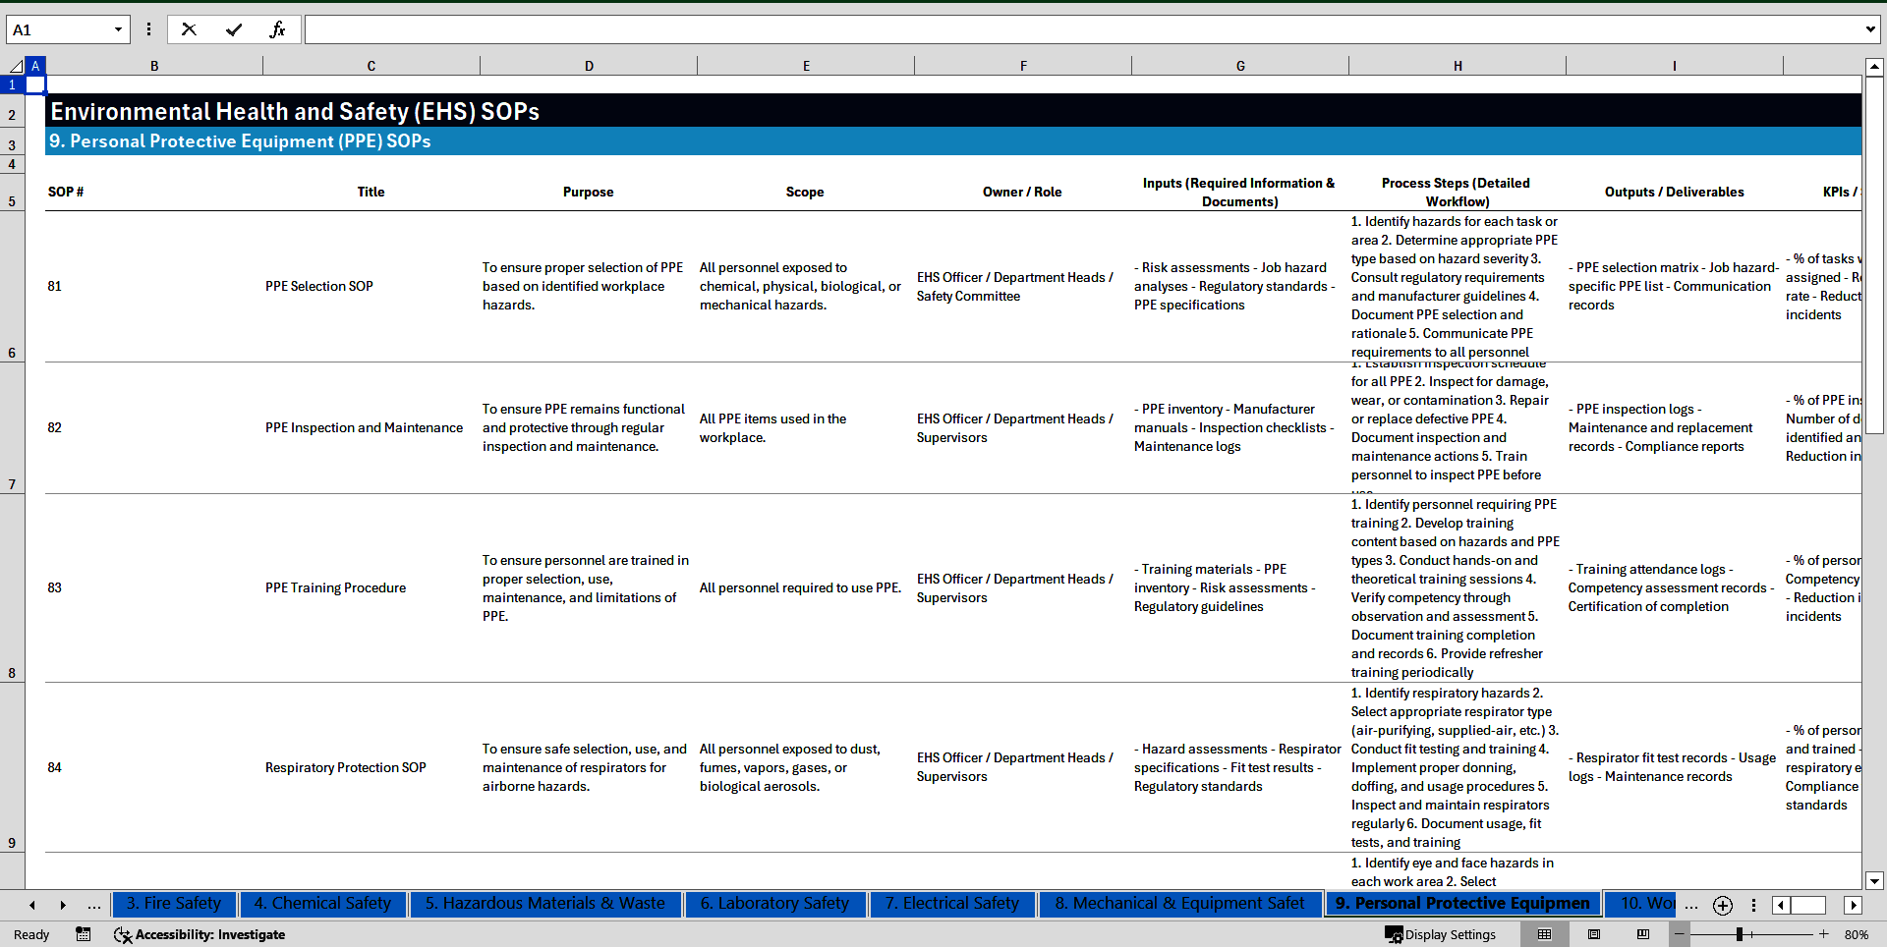
Task: Click the zoom slider handle
Action: pos(1739,934)
